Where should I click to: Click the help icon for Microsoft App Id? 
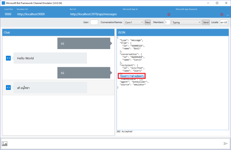point(169,14)
